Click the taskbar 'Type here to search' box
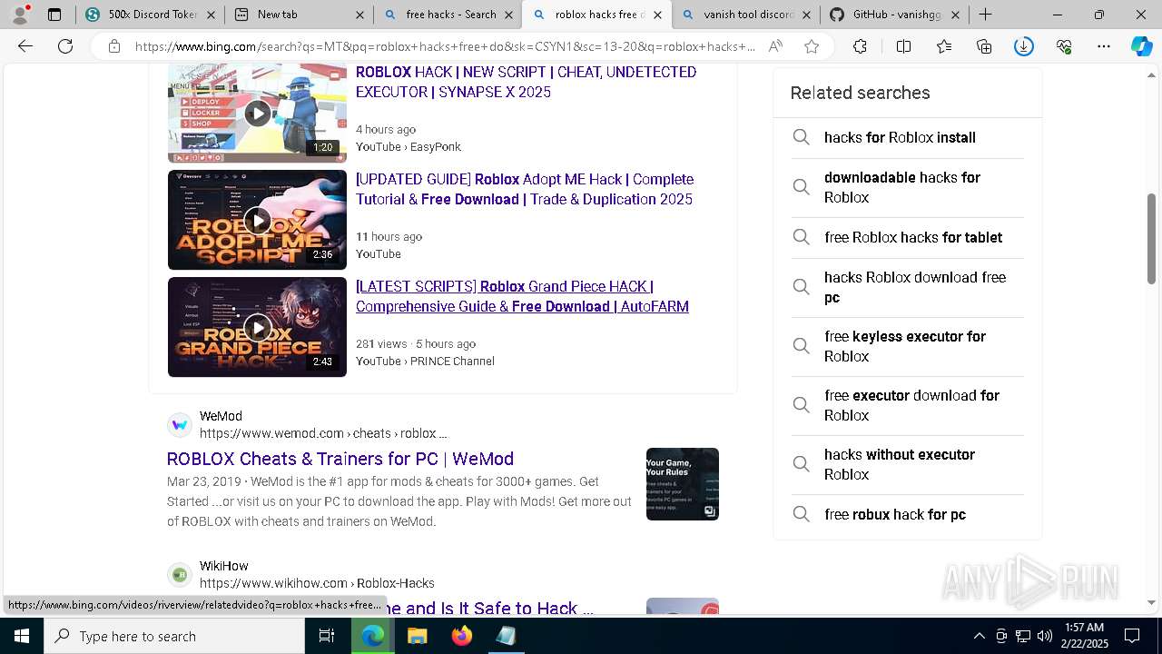The width and height of the screenshot is (1162, 654). click(x=174, y=636)
